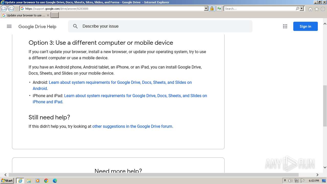Click the Internet Explorer Forward button
Screen dimensions: 327x184
click(x=11, y=9)
